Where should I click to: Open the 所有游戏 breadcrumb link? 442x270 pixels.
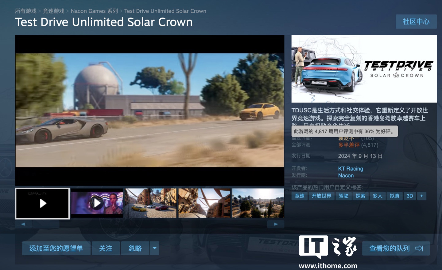(x=26, y=11)
